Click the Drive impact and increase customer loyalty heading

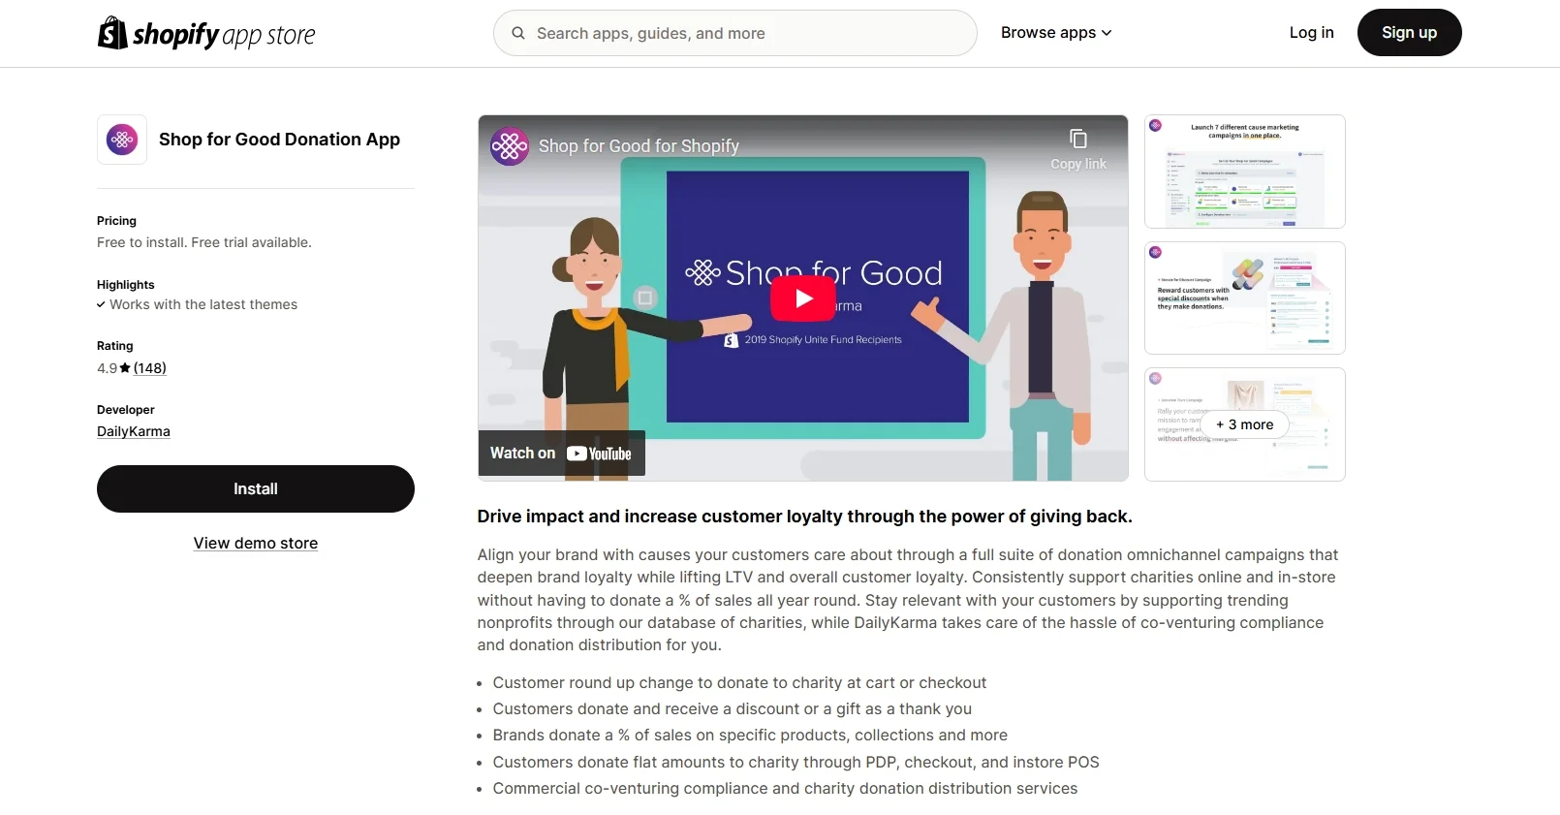(x=804, y=517)
